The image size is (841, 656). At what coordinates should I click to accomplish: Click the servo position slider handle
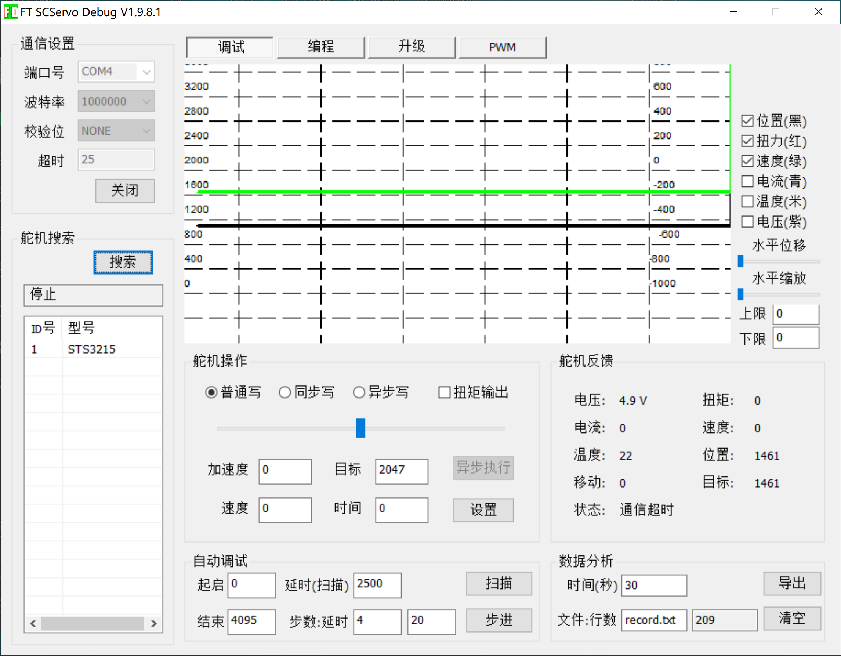point(360,428)
